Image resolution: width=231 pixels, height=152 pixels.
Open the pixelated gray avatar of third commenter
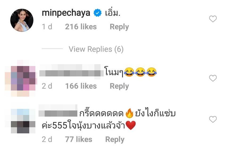(23, 121)
